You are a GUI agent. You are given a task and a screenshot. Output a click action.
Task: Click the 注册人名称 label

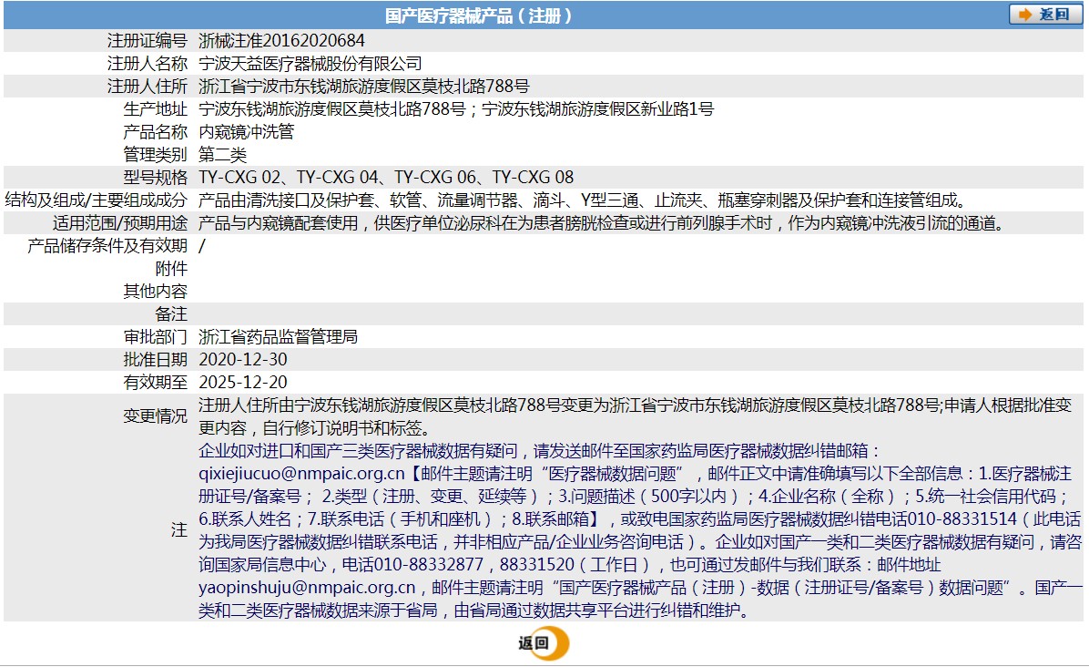tap(148, 63)
